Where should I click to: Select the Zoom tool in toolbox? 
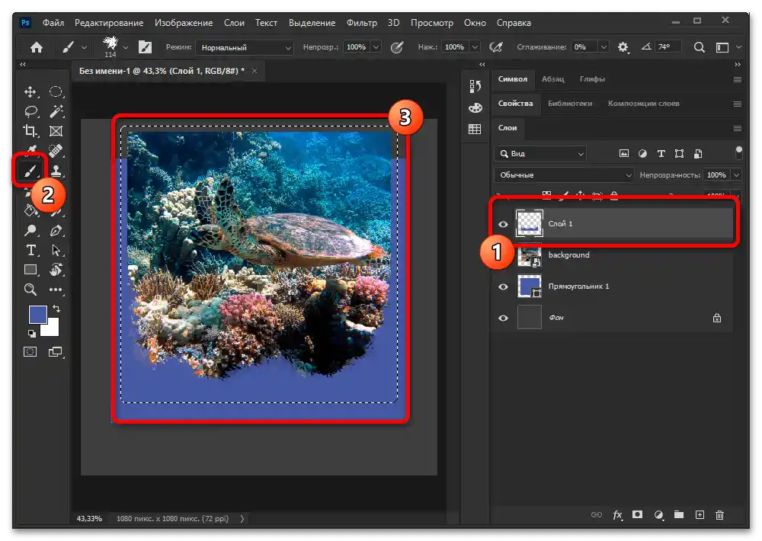click(30, 290)
